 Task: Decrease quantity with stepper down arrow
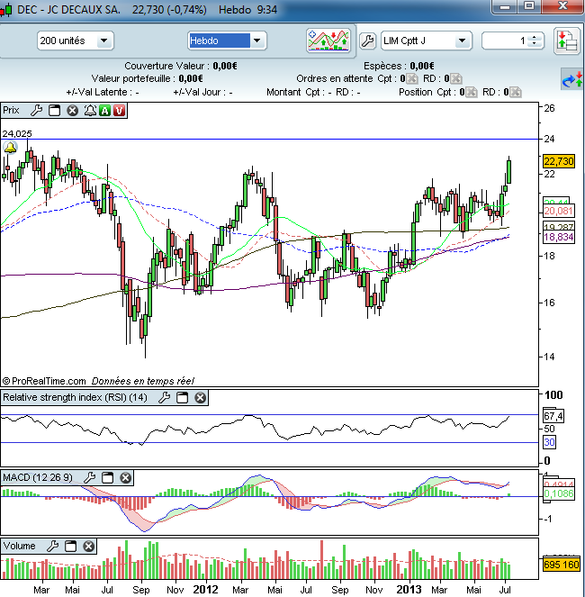pyautogui.click(x=535, y=44)
